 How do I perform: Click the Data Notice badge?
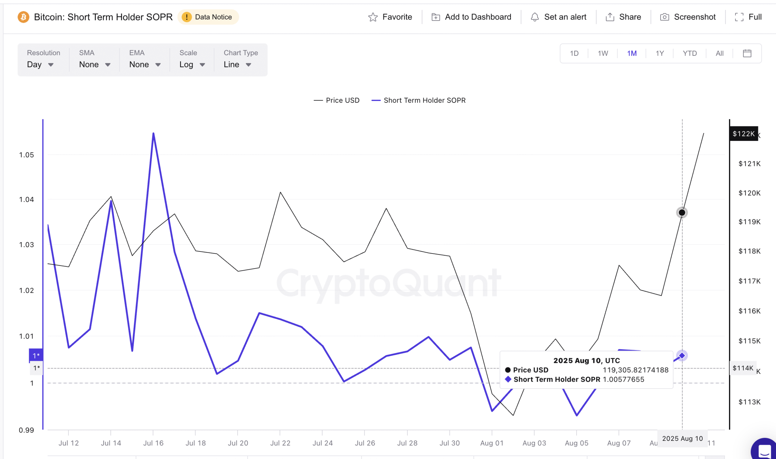pyautogui.click(x=208, y=17)
